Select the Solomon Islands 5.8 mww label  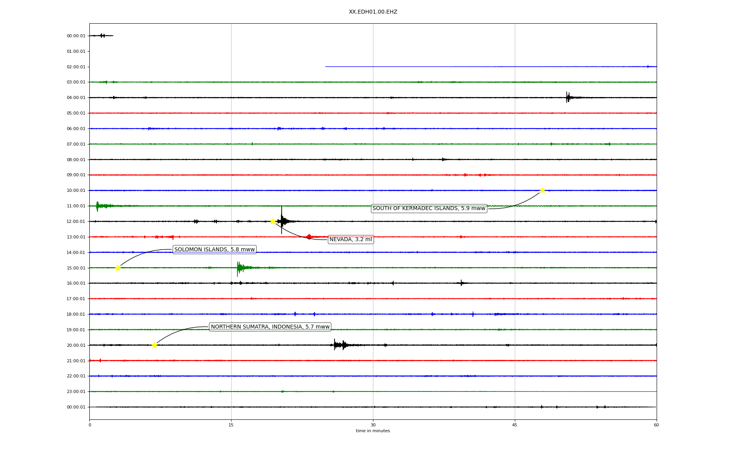pyautogui.click(x=214, y=250)
